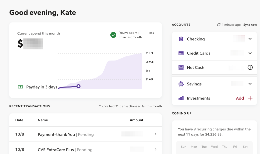This screenshot has height=154, width=260.
Task: Expand the Credit Cards section
Action: (250, 53)
